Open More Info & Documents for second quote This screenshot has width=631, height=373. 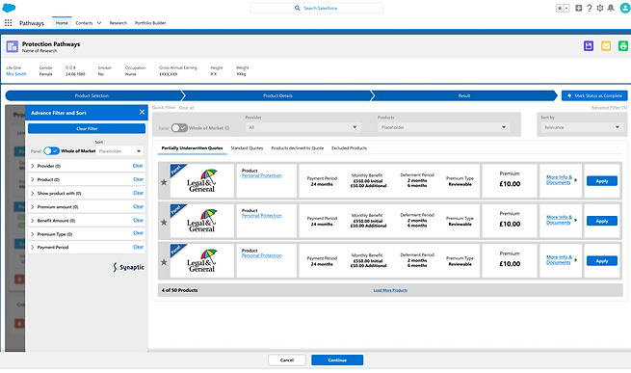point(559,220)
